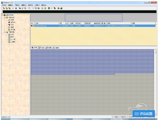Switch to the 连接 connections tab
The width and height of the screenshot is (158, 120).
pyautogui.click(x=55, y=48)
